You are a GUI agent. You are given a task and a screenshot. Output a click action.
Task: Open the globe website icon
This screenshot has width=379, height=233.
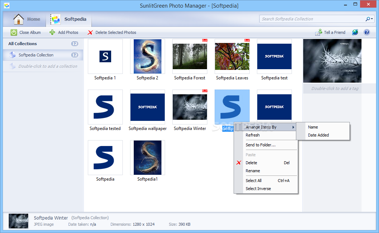pos(355,32)
